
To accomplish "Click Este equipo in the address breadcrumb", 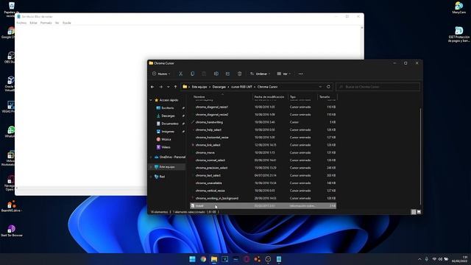I will pos(199,87).
